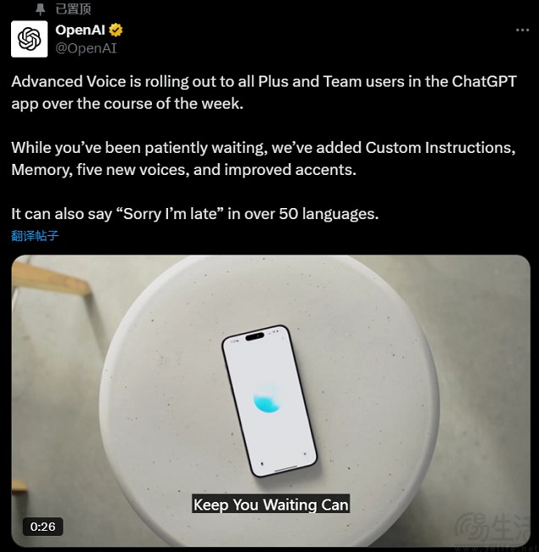Click the Advanced Voice rollout paragraph
This screenshot has width=539, height=552.
coord(264,93)
